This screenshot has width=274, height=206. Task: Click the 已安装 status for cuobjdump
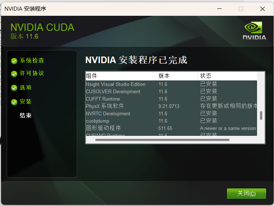coord(209,121)
